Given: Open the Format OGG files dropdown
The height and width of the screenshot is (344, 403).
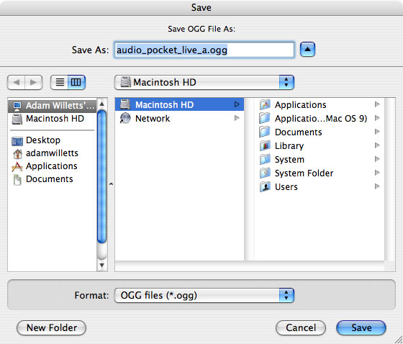Looking at the screenshot, I should pyautogui.click(x=204, y=295).
